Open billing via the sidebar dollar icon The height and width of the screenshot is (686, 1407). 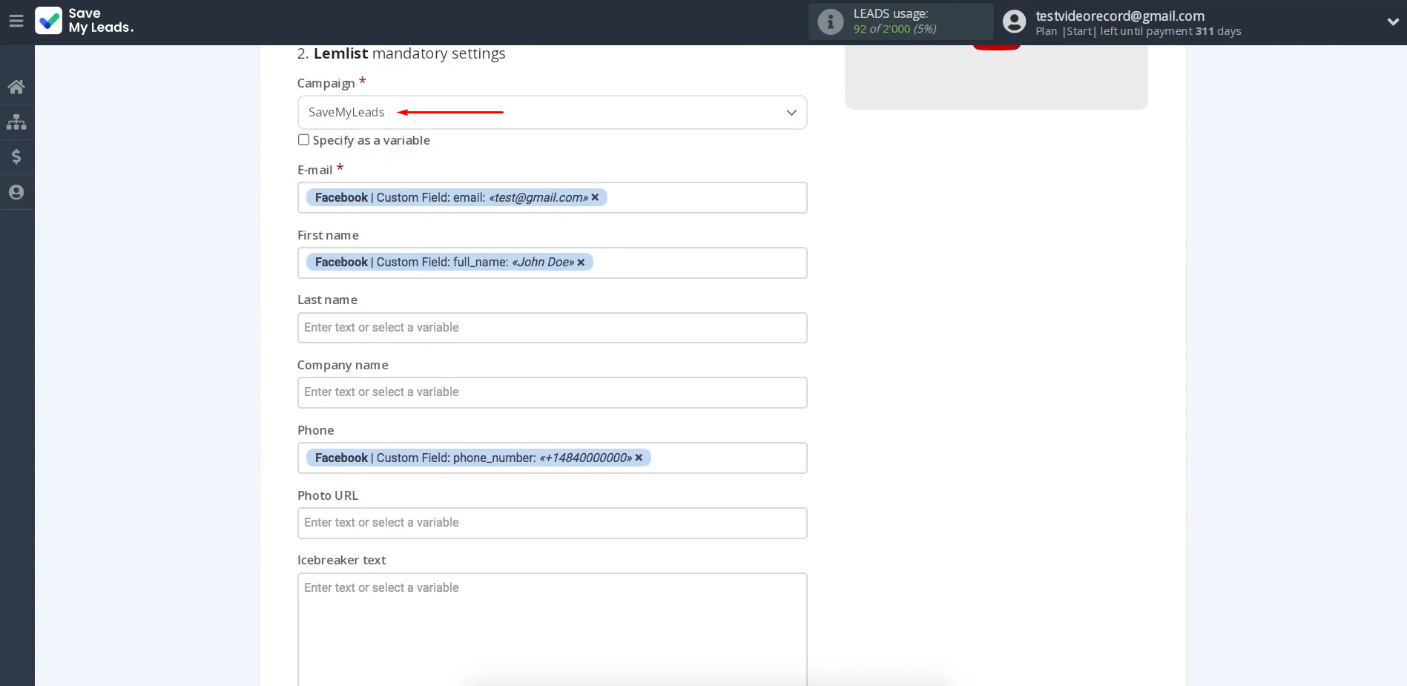click(16, 156)
